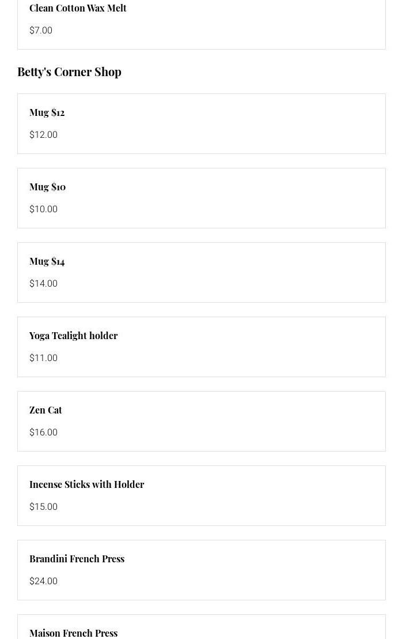Open the Mug $14 product title

click(x=47, y=261)
